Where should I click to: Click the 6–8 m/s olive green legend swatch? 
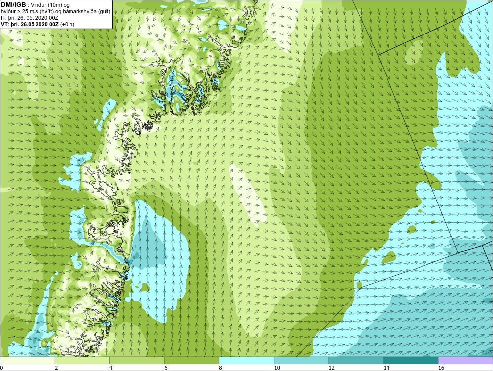coord(192,360)
